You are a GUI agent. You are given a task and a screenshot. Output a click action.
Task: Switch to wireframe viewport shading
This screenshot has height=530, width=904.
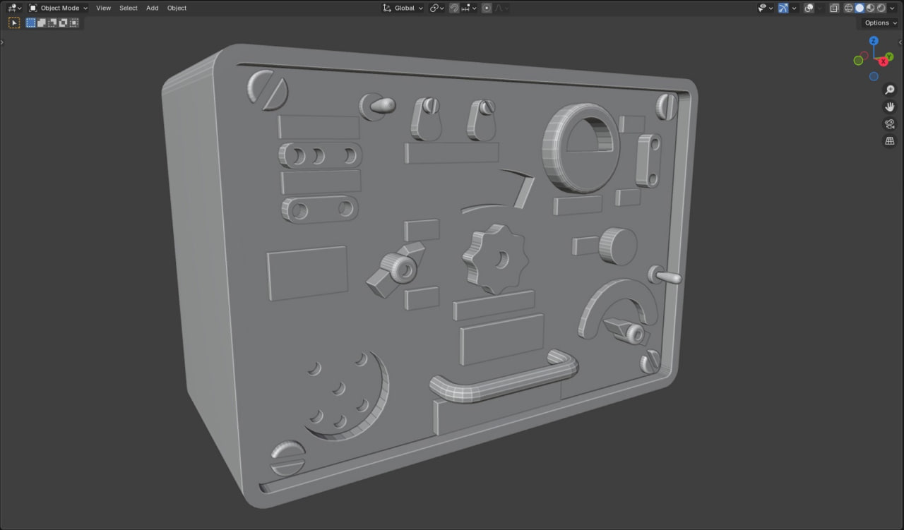click(848, 8)
